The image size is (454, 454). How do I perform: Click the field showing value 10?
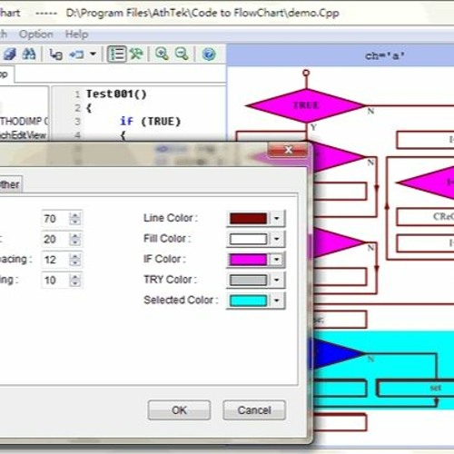coord(55,281)
